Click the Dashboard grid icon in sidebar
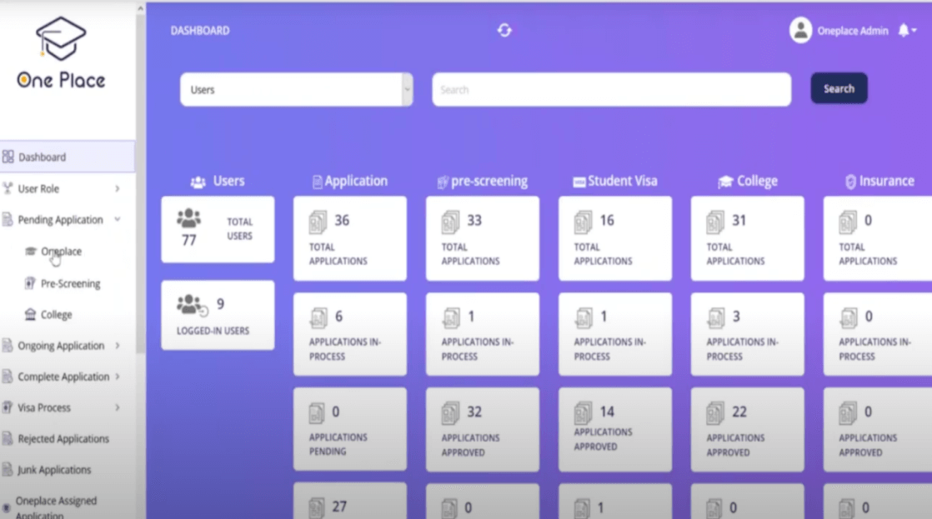The height and width of the screenshot is (519, 932). coord(8,157)
